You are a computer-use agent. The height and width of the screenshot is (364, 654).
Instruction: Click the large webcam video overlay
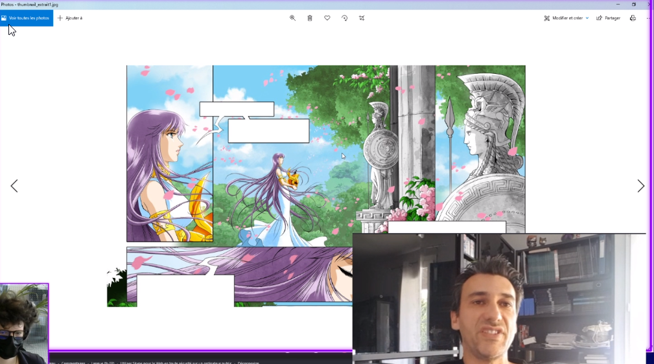(499, 299)
